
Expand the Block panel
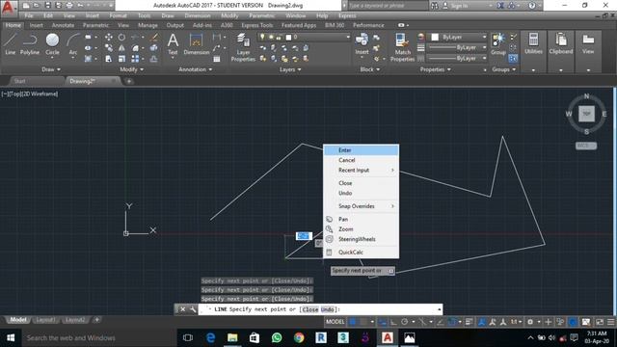coord(370,69)
